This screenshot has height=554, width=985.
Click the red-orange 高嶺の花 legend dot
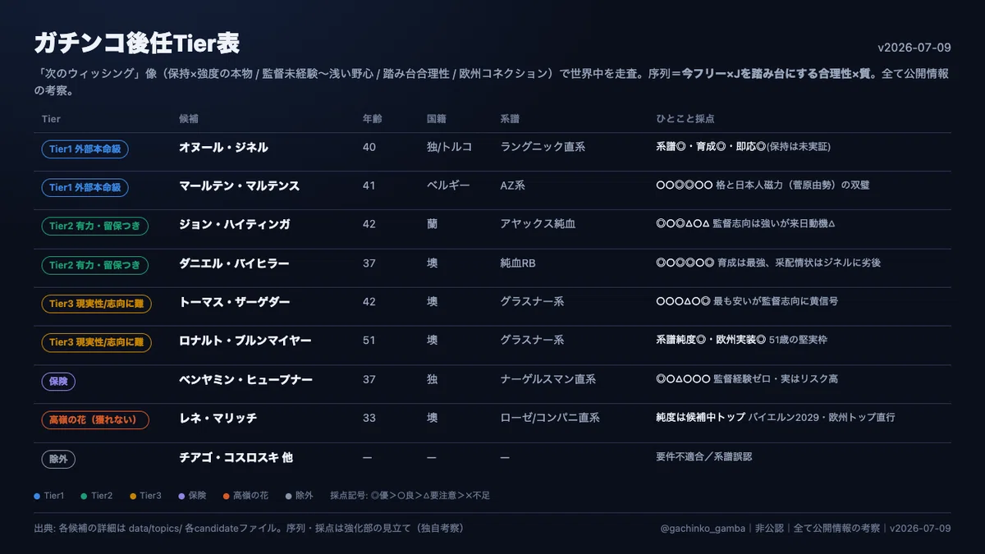click(x=226, y=496)
